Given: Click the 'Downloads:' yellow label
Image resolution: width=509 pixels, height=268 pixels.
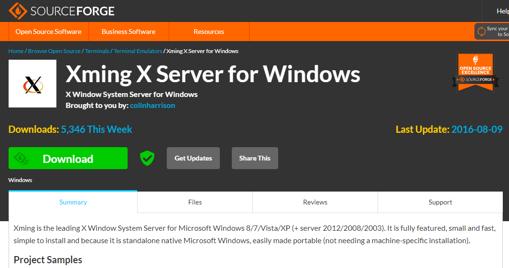Looking at the screenshot, I should coord(34,129).
